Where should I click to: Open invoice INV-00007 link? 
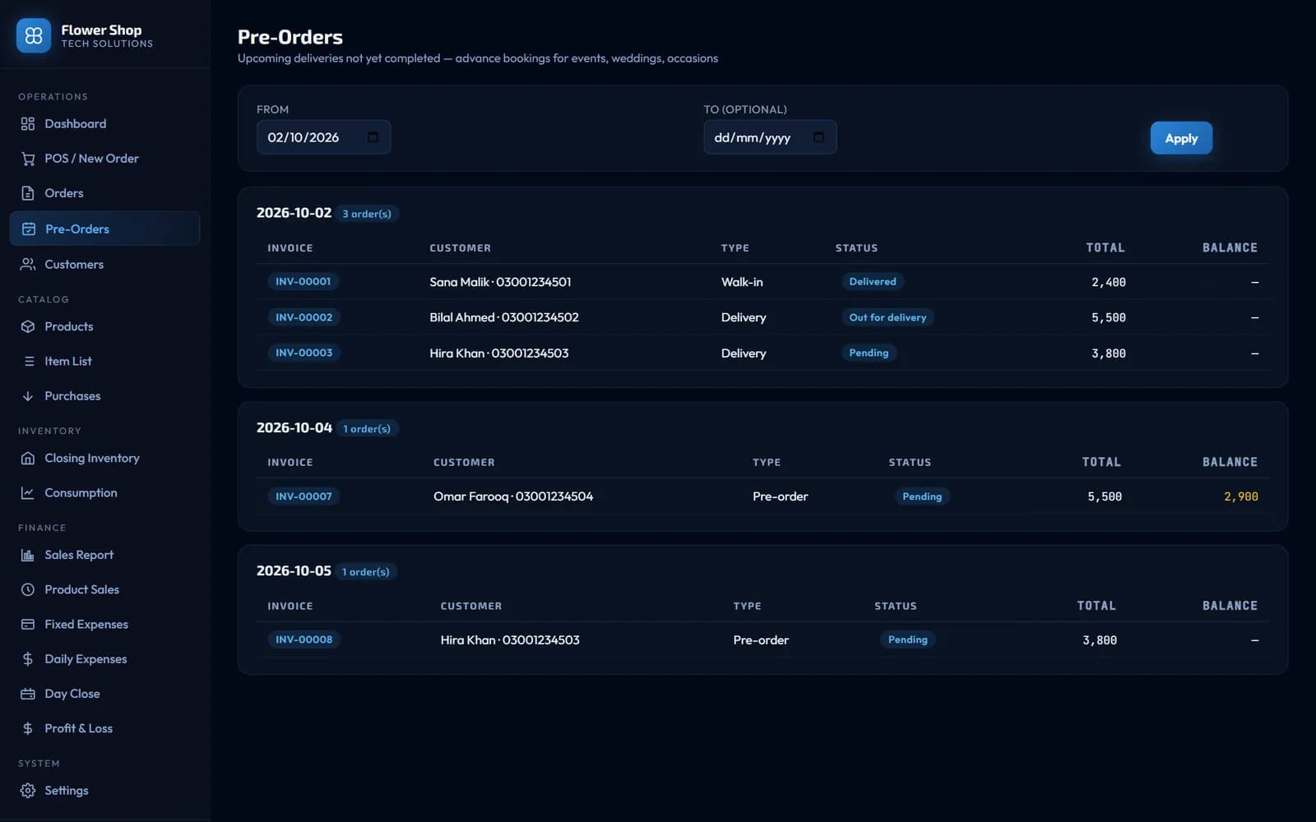point(304,496)
